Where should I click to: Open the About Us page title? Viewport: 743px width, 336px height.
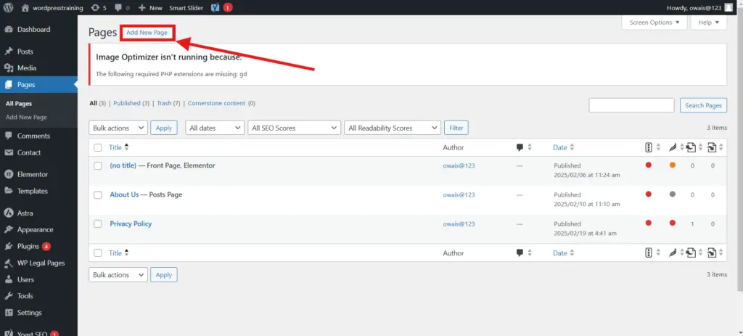(x=124, y=194)
